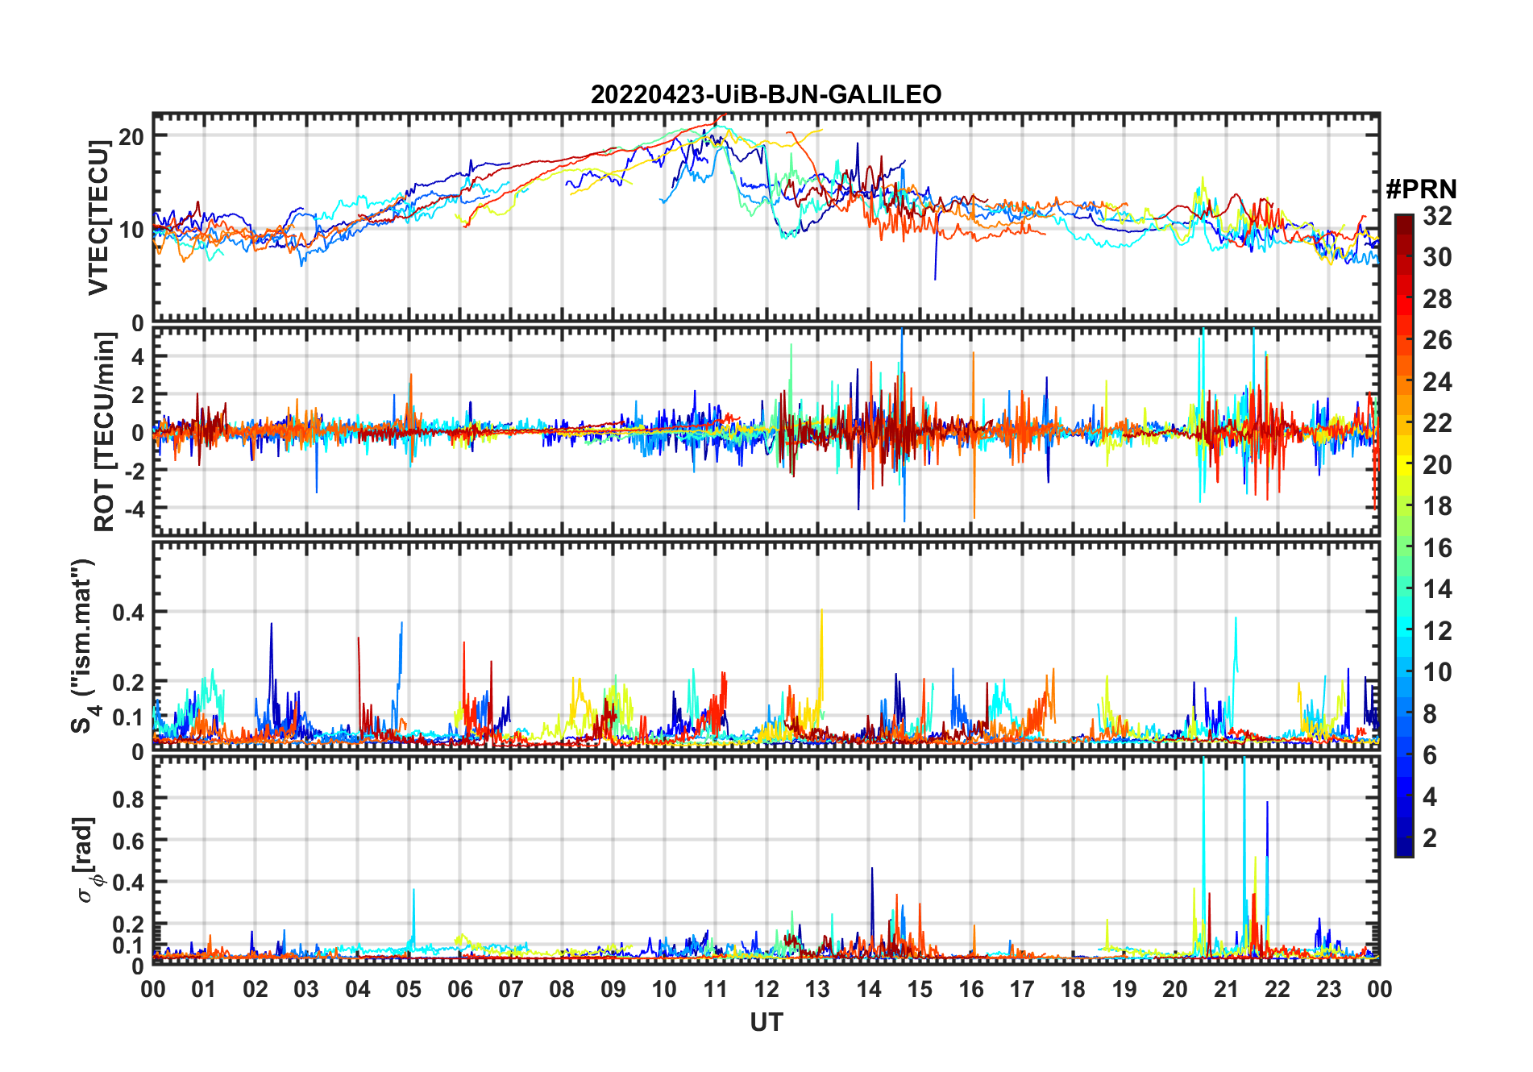Screen dimensions: 1533x1072
Task: Select the VTEC[TECU] y-axis label
Action: [x=98, y=218]
